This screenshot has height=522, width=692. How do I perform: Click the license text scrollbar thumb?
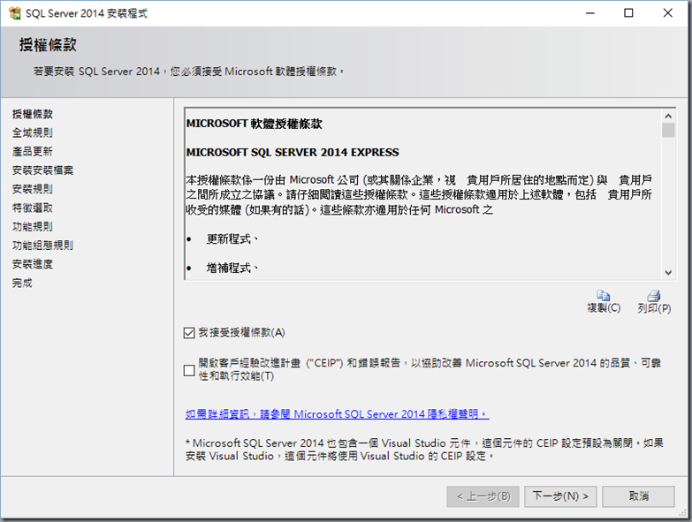(668, 130)
